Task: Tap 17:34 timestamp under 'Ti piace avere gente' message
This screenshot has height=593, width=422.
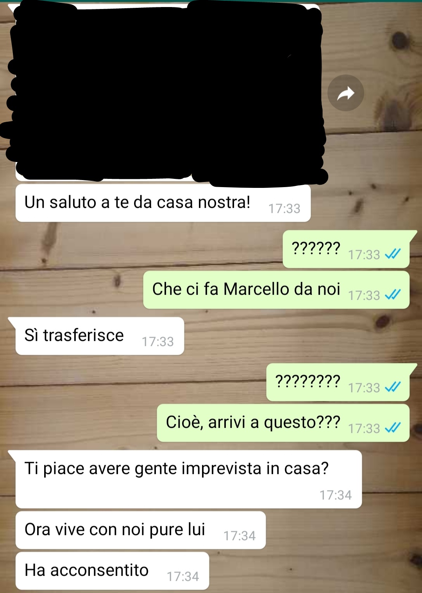Action: [x=336, y=495]
